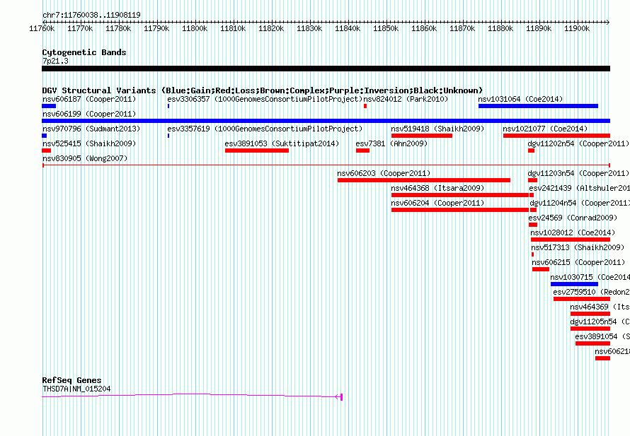The height and width of the screenshot is (436, 630).
Task: Select the nsv464368 red bar
Action: click(460, 195)
